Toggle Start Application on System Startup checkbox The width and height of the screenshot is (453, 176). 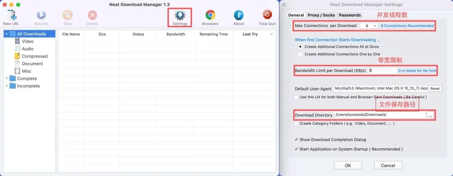coord(296,149)
